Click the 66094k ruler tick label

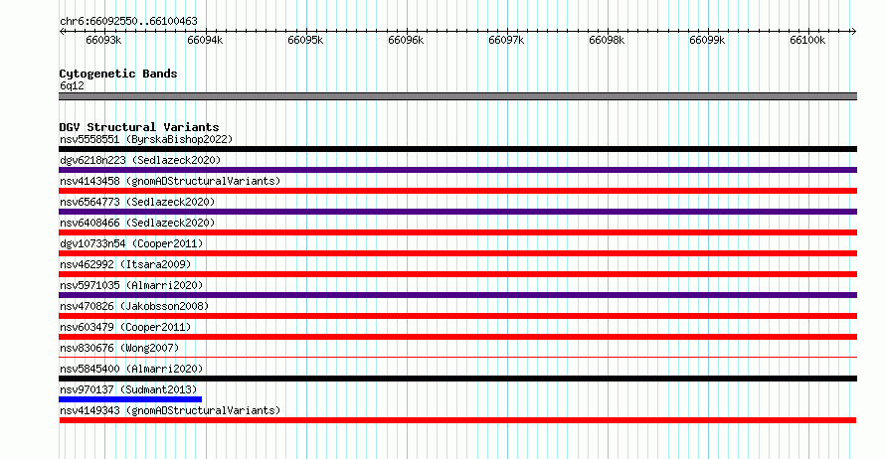tap(205, 41)
